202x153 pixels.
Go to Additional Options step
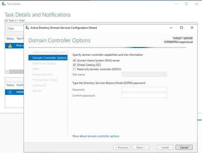(x=44, y=63)
